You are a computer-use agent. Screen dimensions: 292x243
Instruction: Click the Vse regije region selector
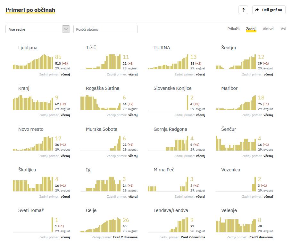click(34, 29)
